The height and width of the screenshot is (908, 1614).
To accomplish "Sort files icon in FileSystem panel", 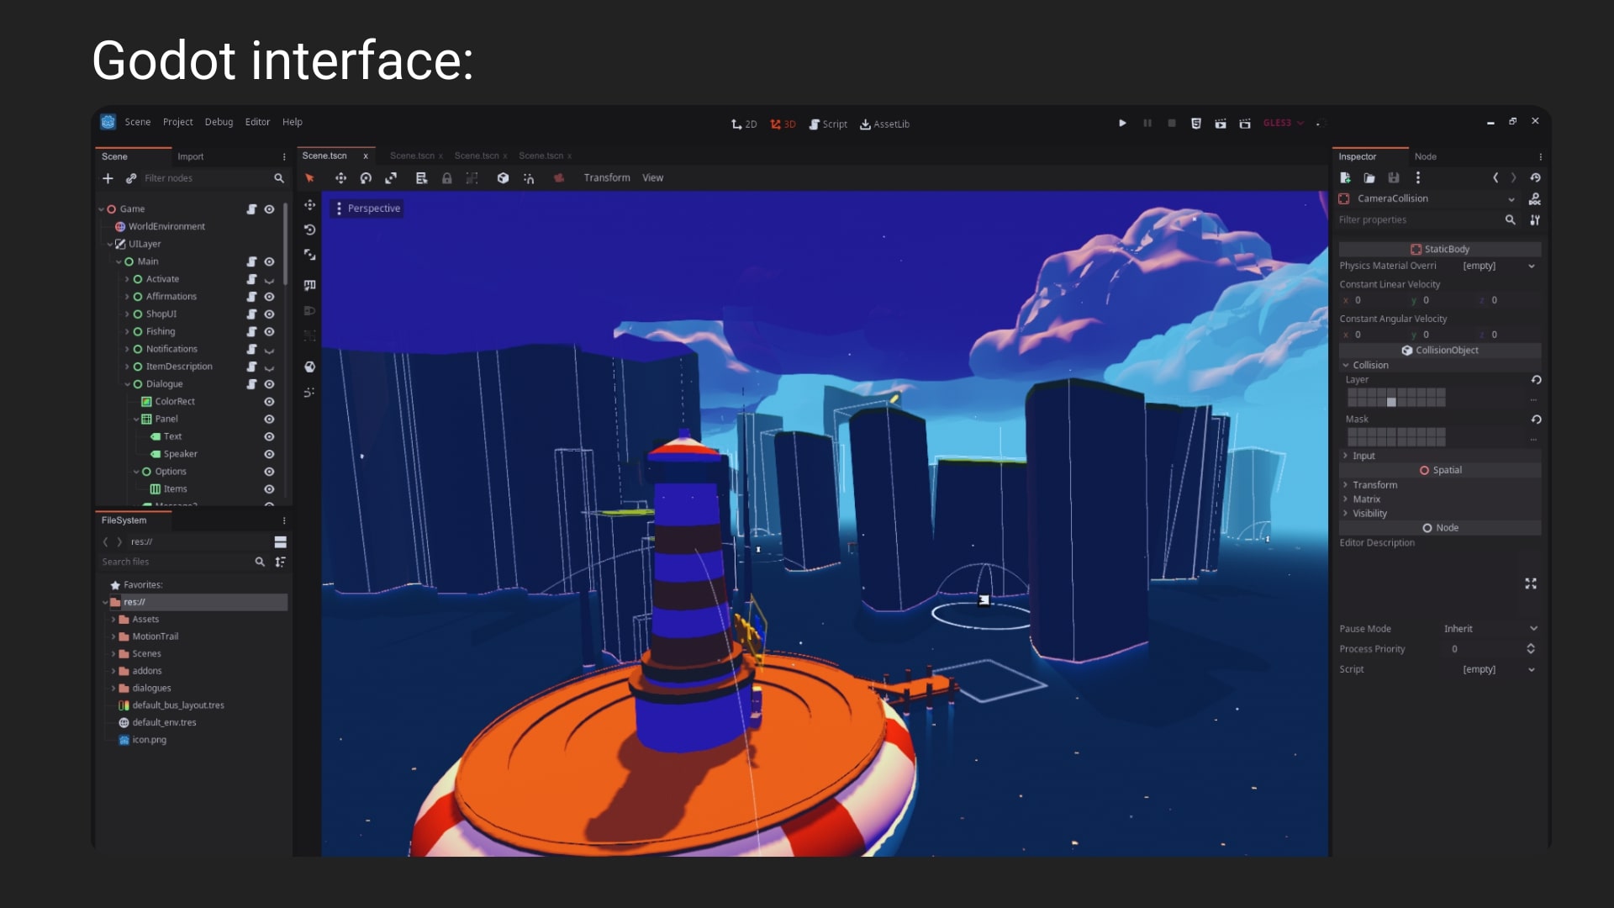I will tap(281, 562).
